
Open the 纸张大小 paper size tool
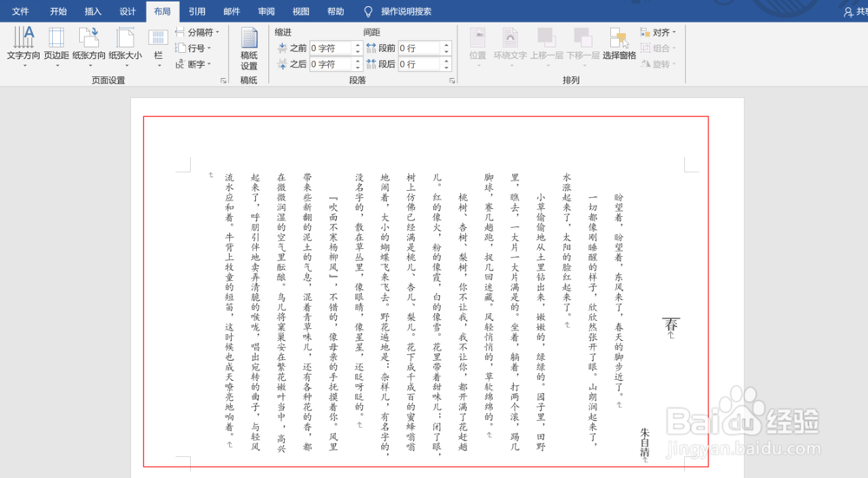point(125,47)
